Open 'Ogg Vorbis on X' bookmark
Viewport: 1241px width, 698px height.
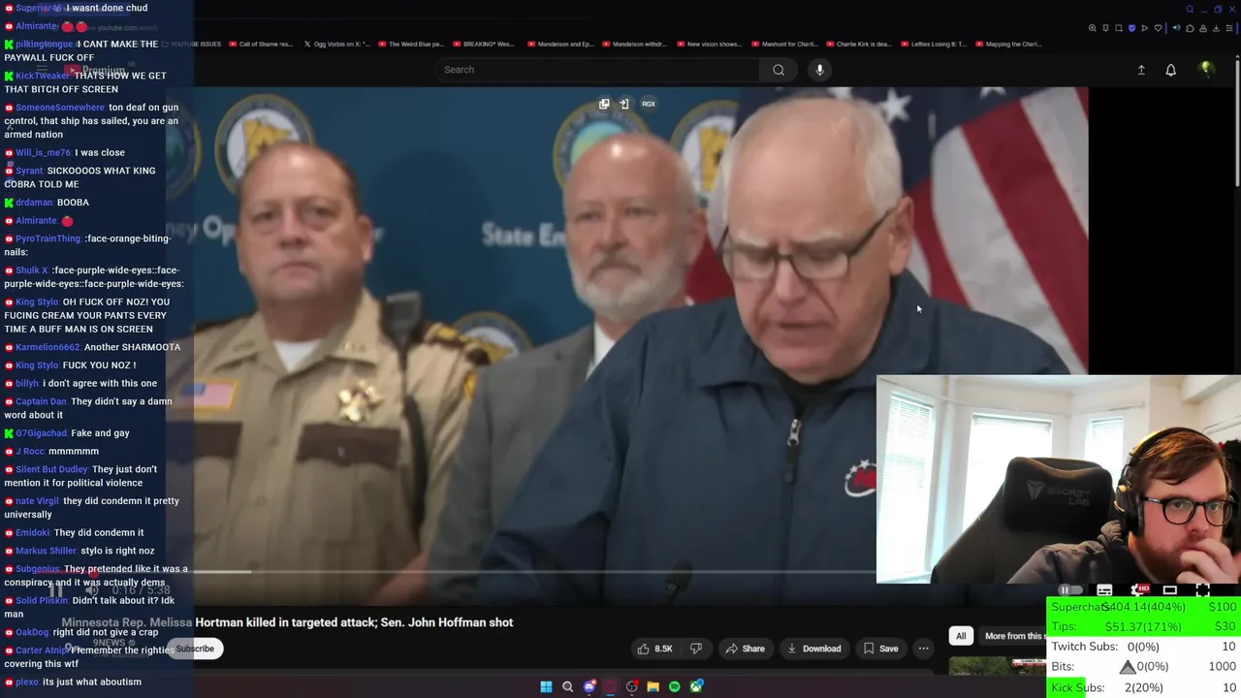tap(336, 44)
